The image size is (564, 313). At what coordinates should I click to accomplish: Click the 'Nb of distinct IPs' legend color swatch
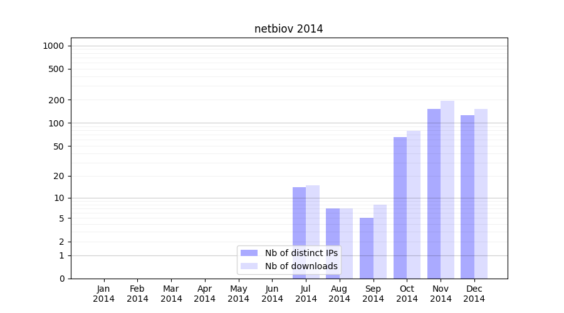tap(249, 253)
